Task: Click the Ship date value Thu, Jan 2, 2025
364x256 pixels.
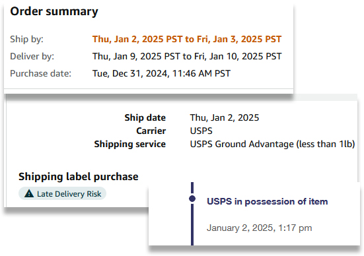Action: coord(224,117)
